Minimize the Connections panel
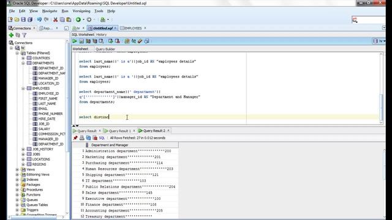This screenshot has height=220, width=392. (66, 29)
